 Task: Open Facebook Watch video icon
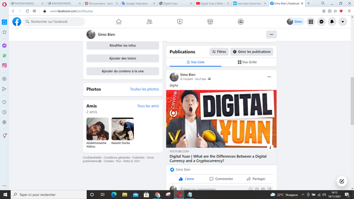(180, 22)
